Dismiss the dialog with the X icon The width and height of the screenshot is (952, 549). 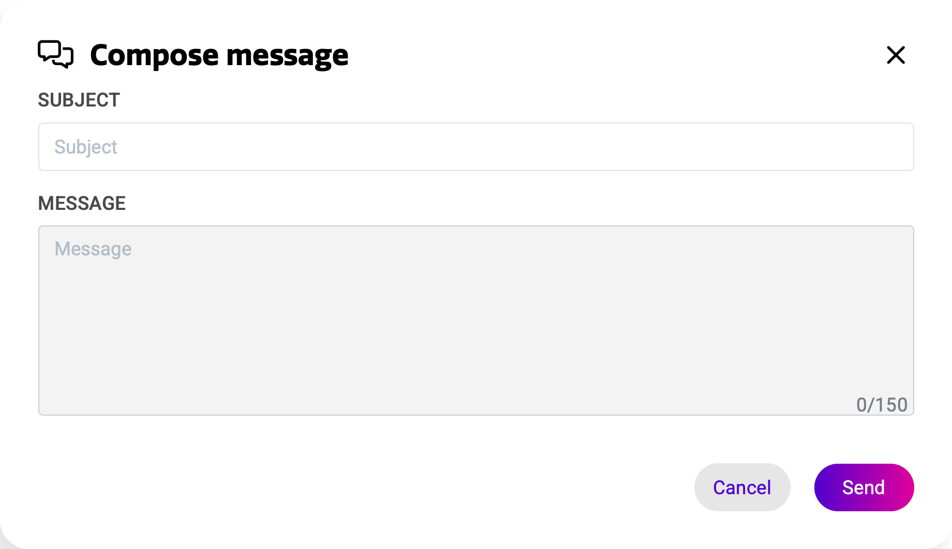pyautogui.click(x=896, y=55)
